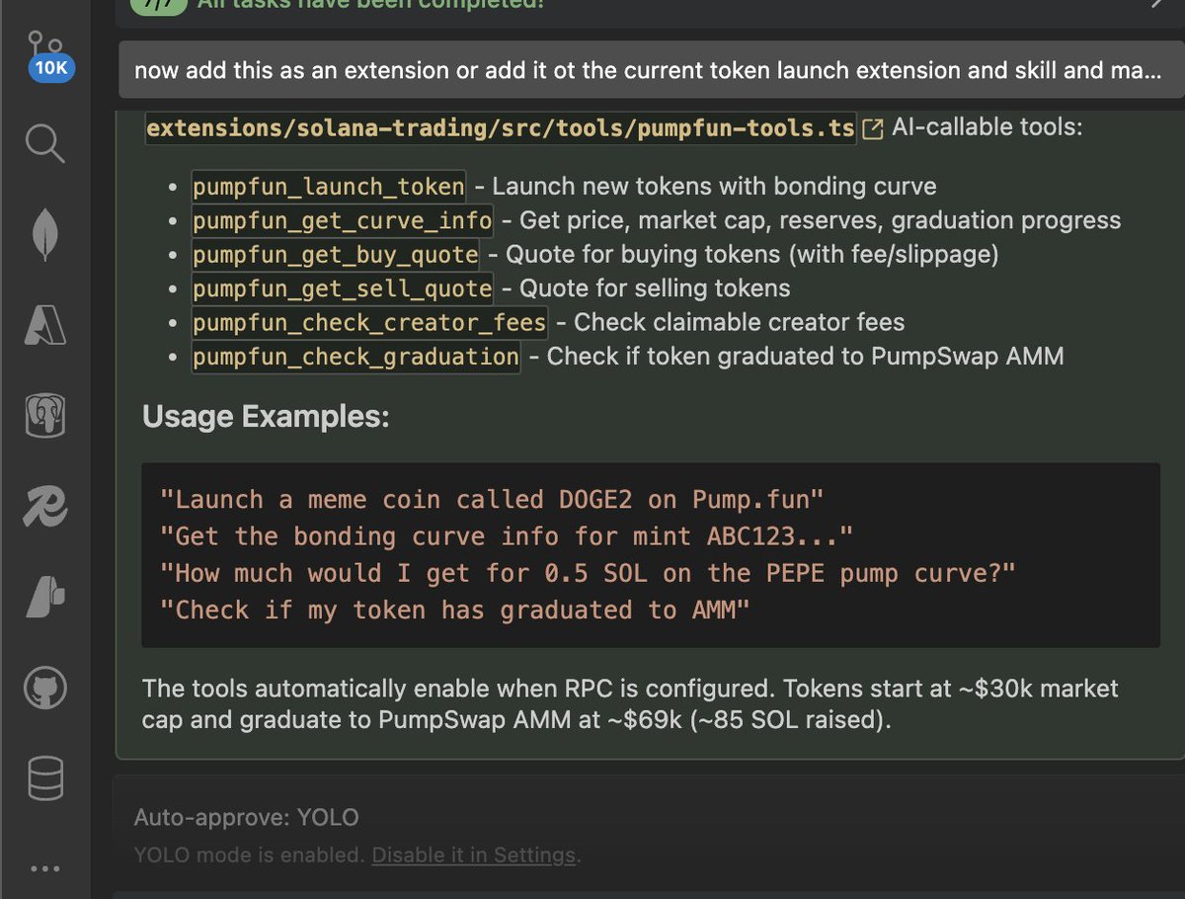Click the 'How much would I get for 0.5 SOL' line
The width and height of the screenshot is (1185, 899).
pos(588,573)
